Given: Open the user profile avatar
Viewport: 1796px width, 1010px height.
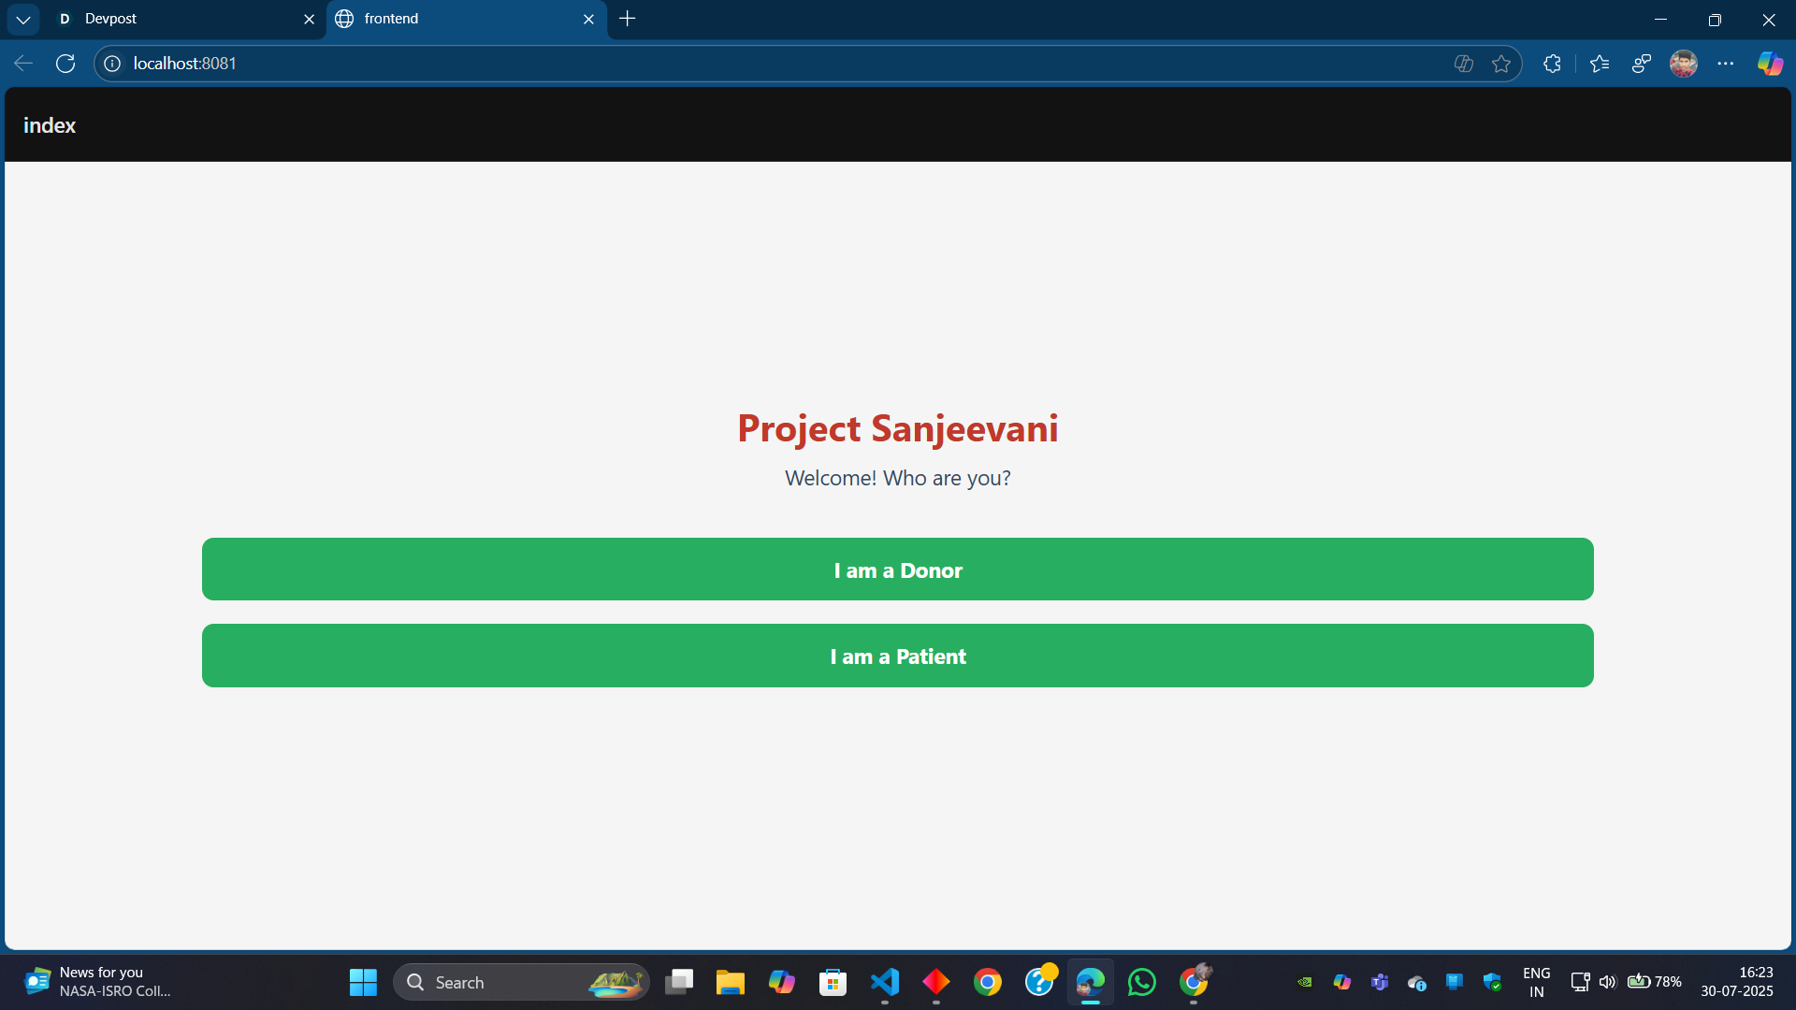Looking at the screenshot, I should tap(1684, 64).
